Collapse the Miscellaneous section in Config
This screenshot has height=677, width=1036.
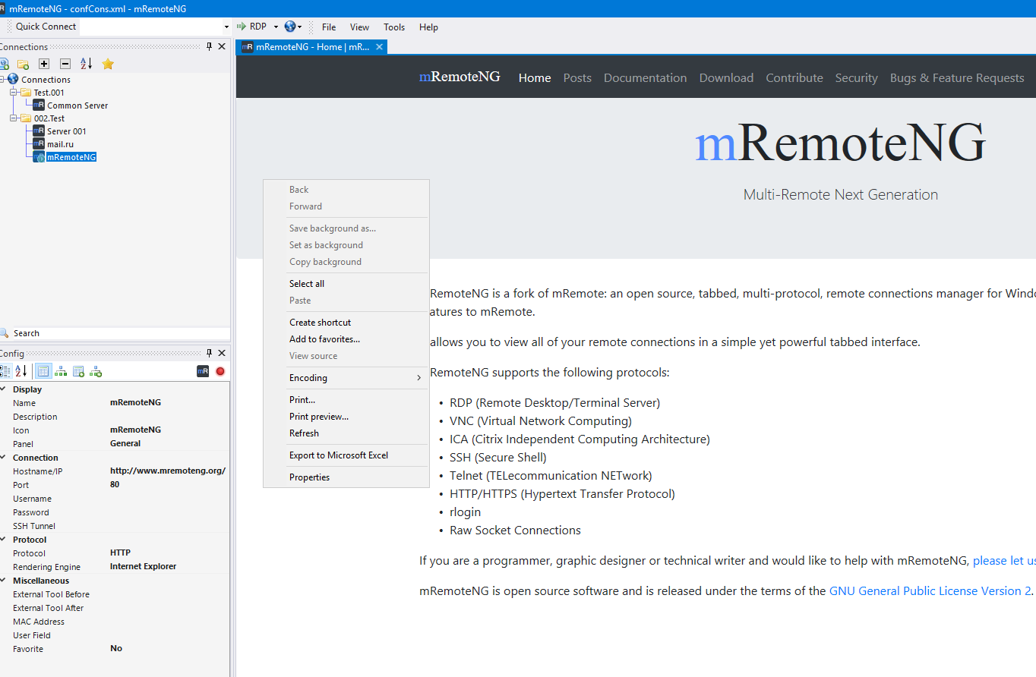pyautogui.click(x=3, y=581)
